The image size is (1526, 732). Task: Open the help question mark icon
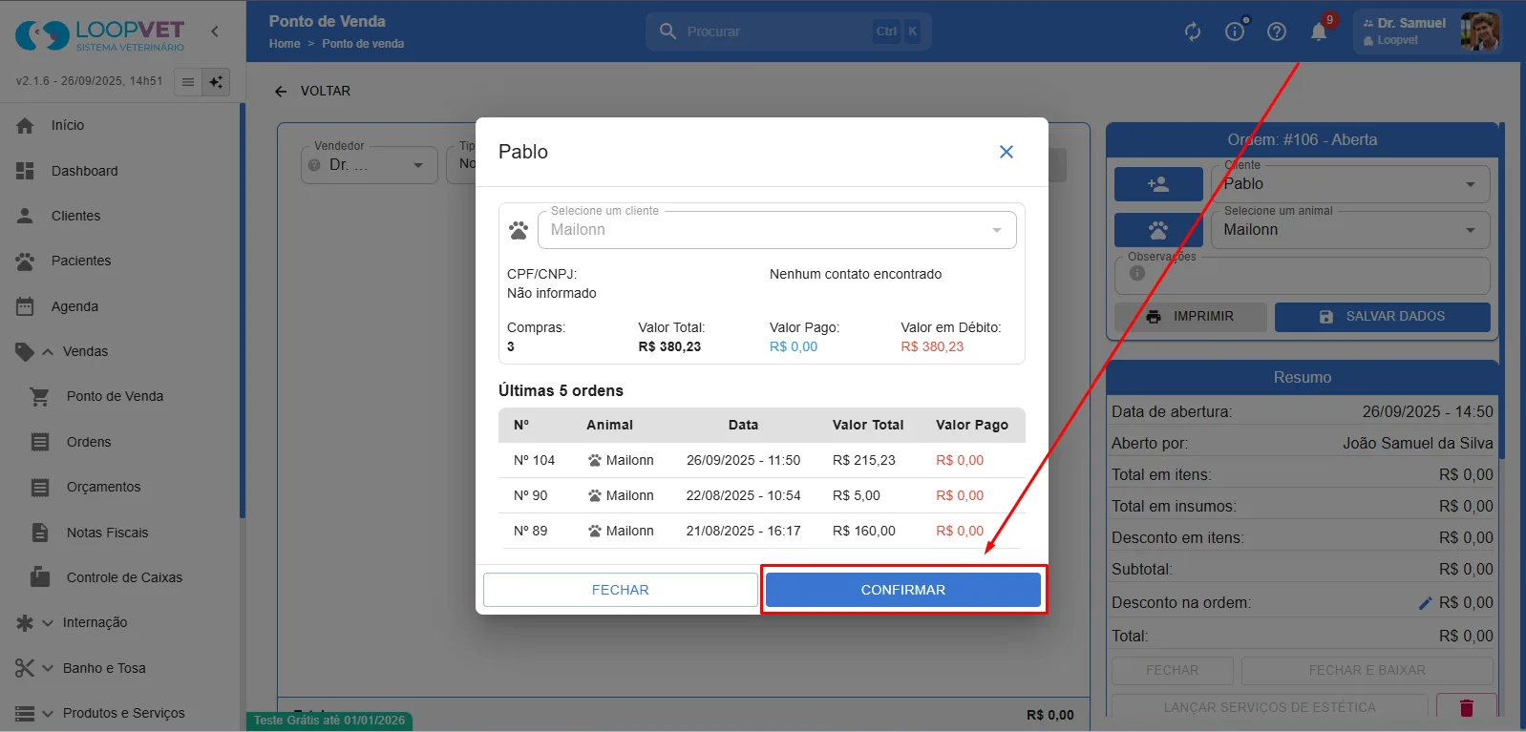1277,31
